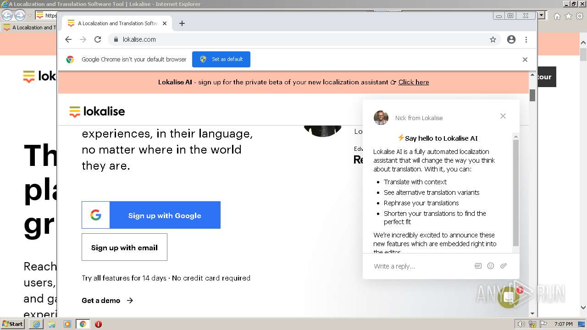Viewport: 587px width, 330px height.
Task: Open File Explorer from the taskbar
Action: point(52,324)
